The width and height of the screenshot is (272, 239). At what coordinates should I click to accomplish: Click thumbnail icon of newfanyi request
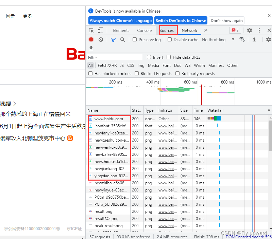click(90, 133)
